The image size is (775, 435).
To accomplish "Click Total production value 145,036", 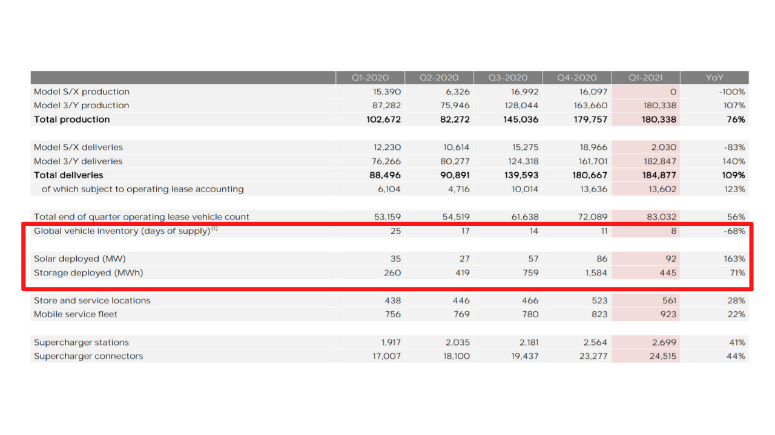I will click(x=521, y=120).
